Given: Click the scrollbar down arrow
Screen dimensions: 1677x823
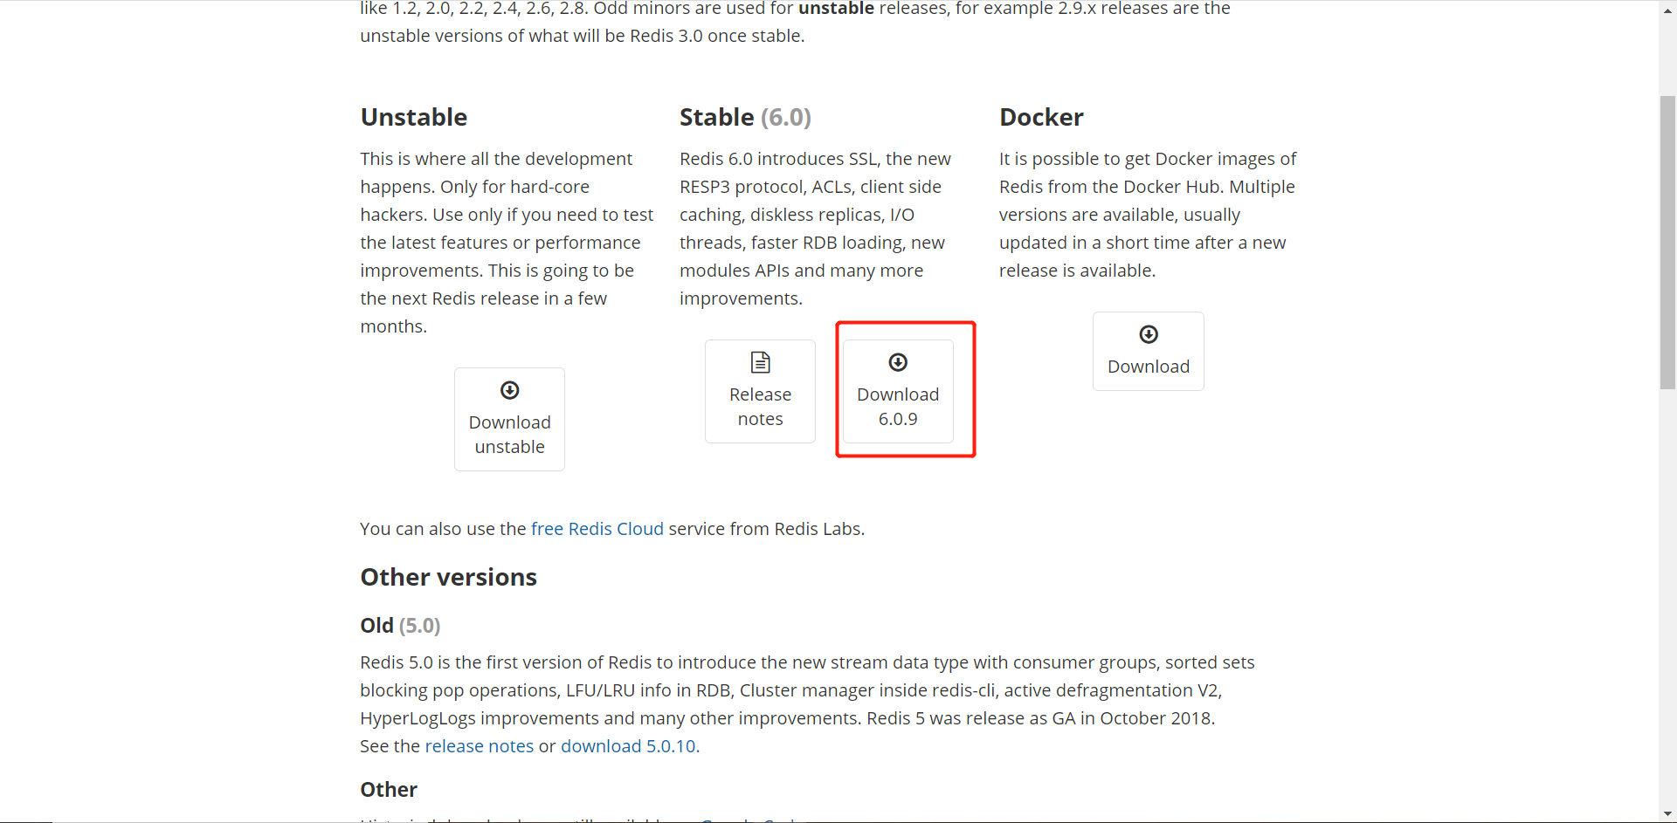Looking at the screenshot, I should pyautogui.click(x=1667, y=813).
